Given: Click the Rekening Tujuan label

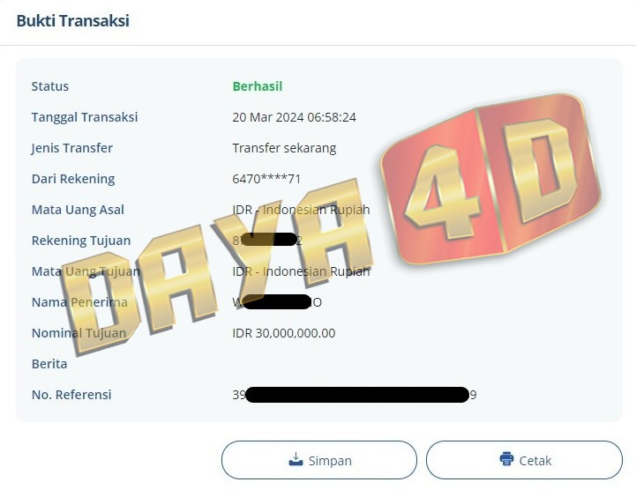Looking at the screenshot, I should coord(81,241).
